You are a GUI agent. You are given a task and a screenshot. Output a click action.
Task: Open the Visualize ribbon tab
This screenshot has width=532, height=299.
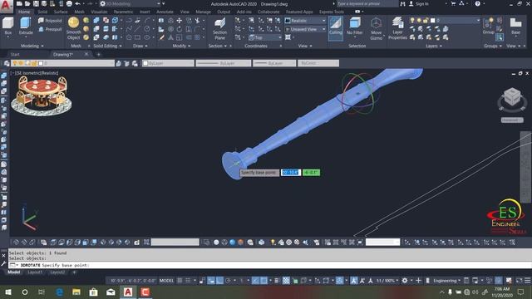pos(99,12)
